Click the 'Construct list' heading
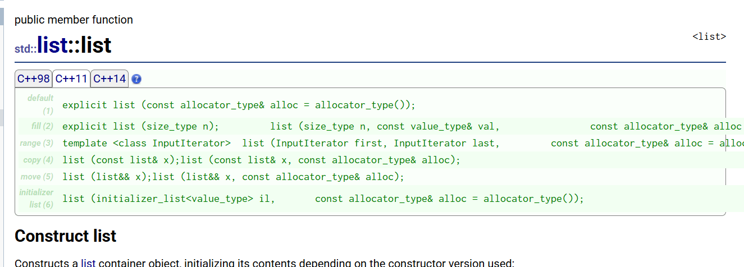Screen dimensions: 744x267 pyautogui.click(x=65, y=236)
